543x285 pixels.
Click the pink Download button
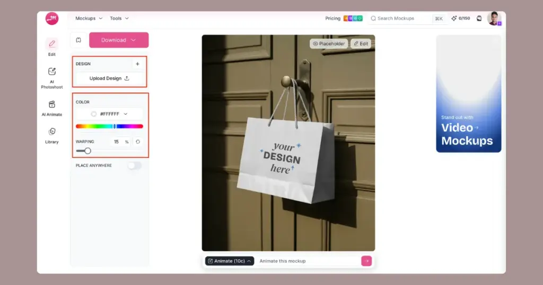(x=119, y=40)
